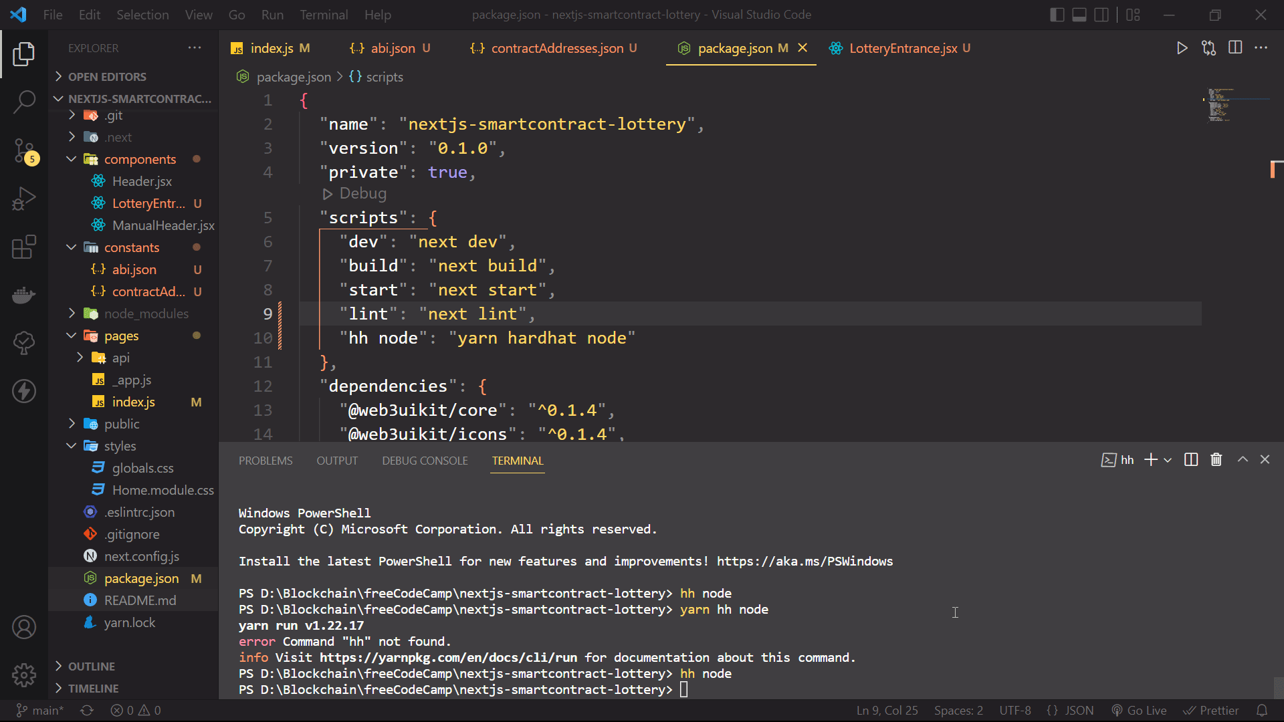
Task: Close the package.json tab
Action: click(x=802, y=48)
